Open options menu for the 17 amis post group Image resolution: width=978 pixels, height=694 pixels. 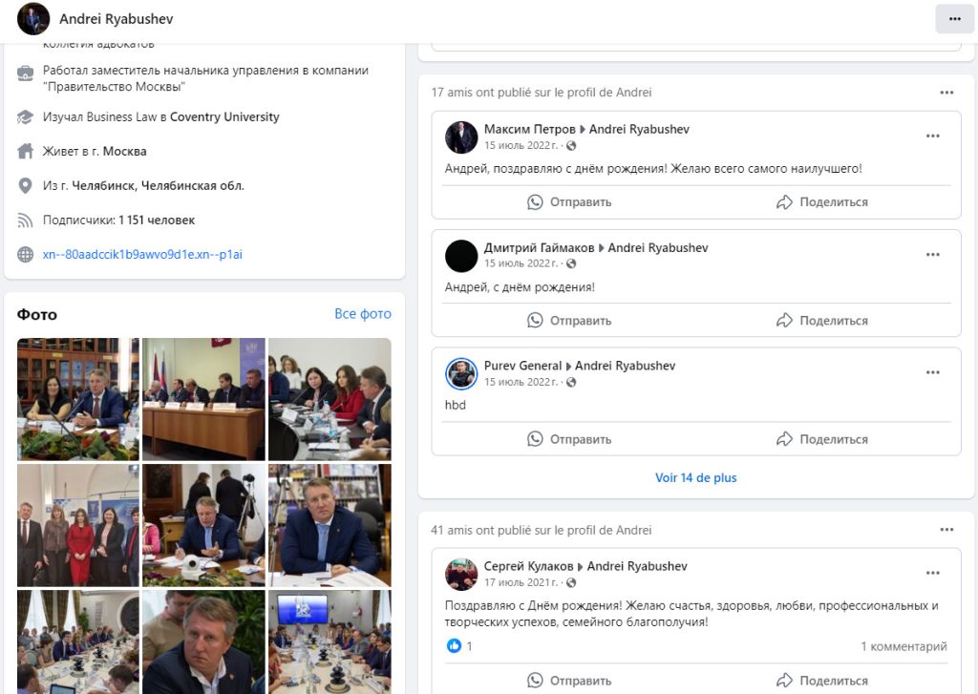click(946, 93)
